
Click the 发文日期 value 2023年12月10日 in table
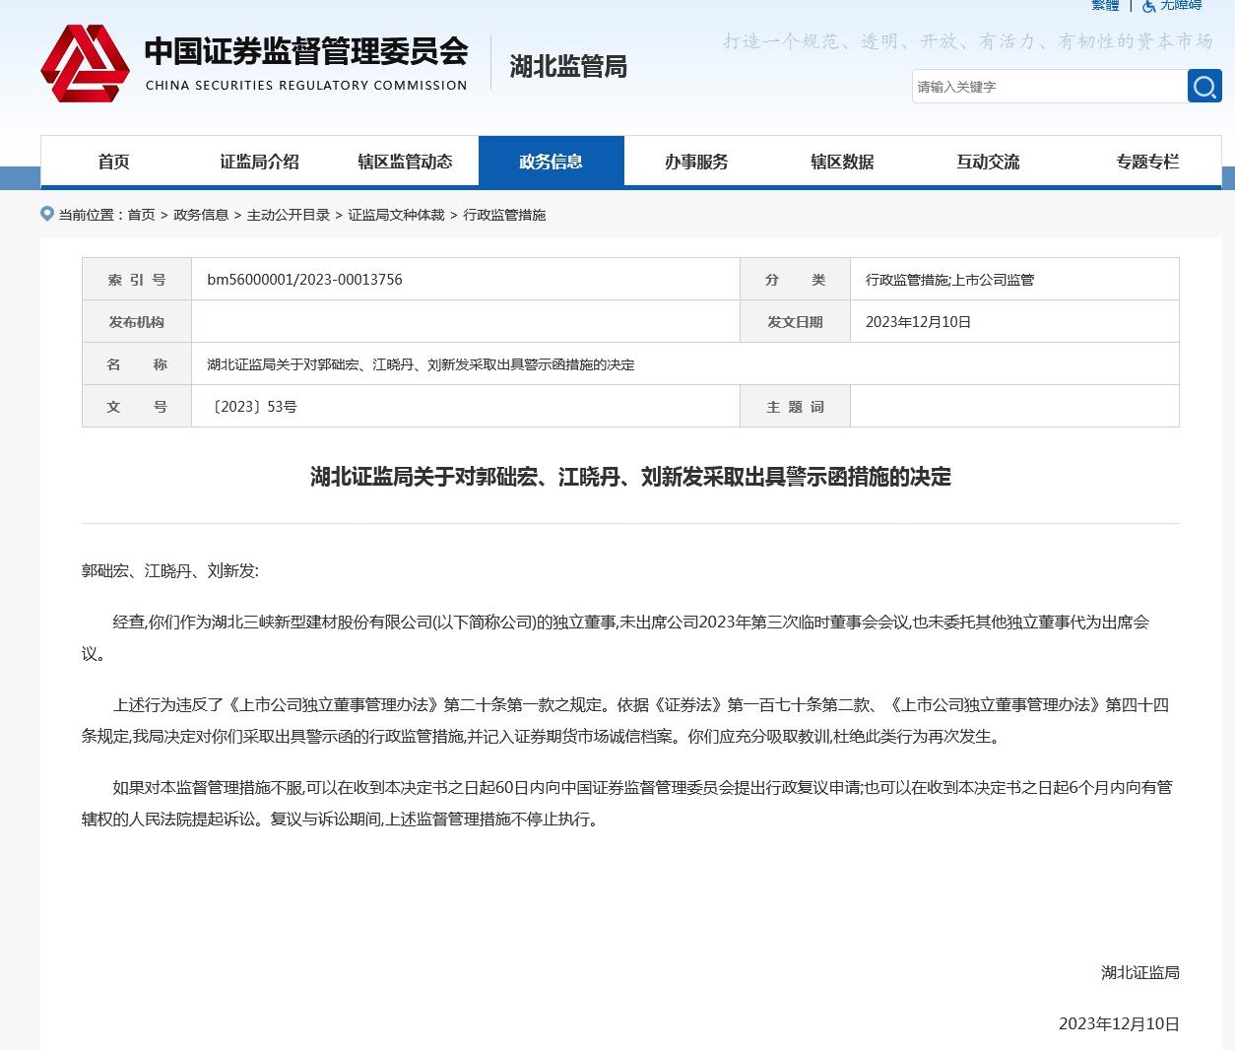[918, 322]
